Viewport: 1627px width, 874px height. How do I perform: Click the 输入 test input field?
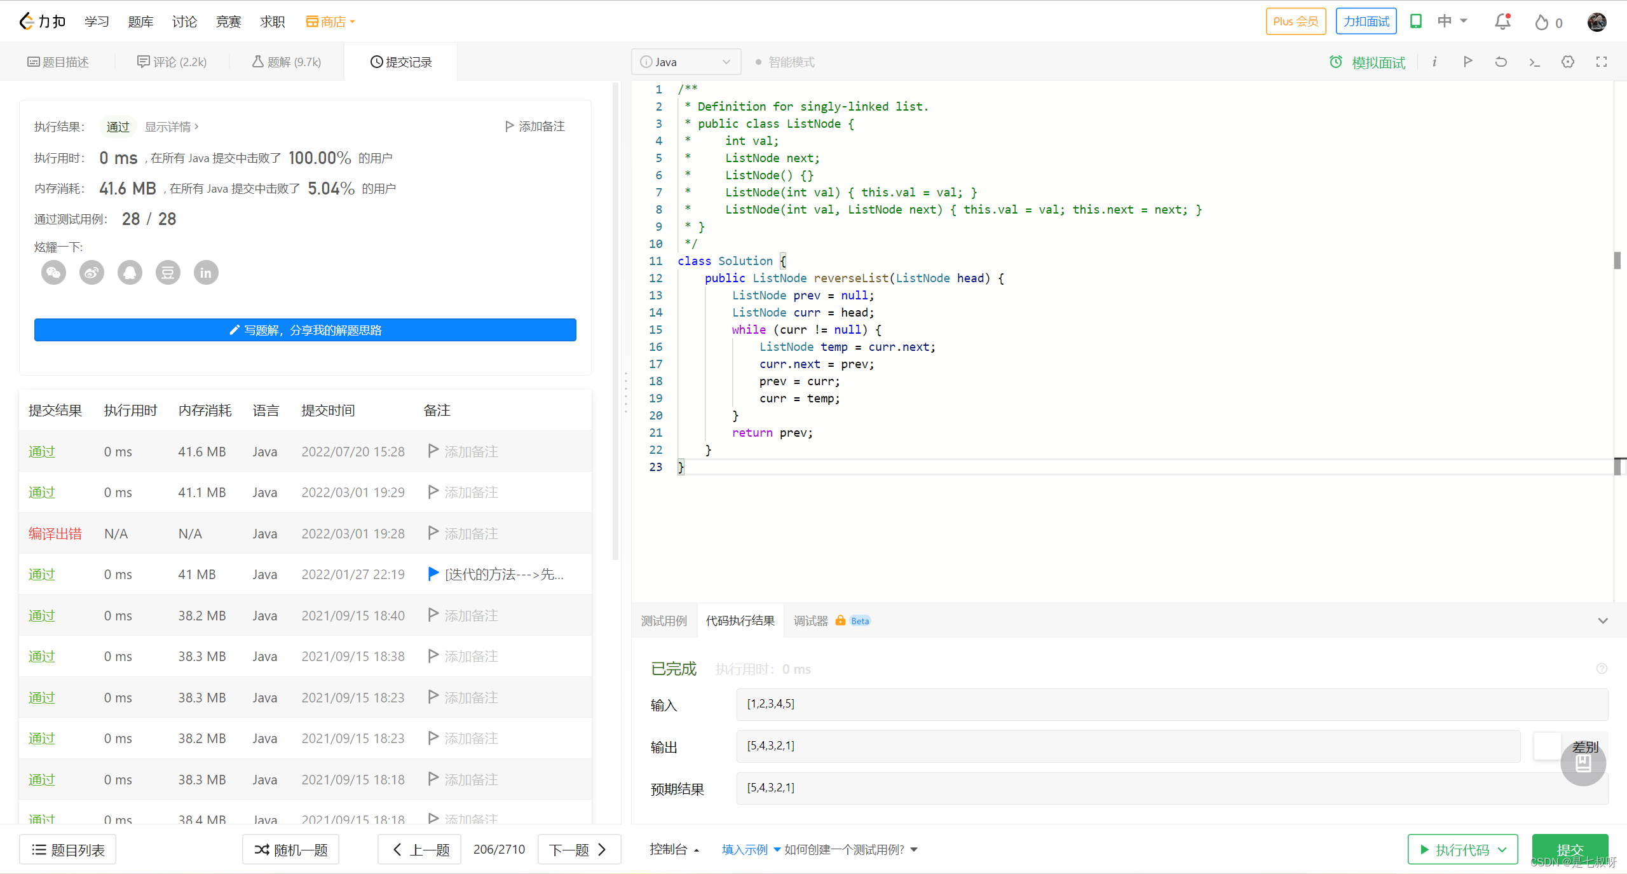[x=1171, y=704]
